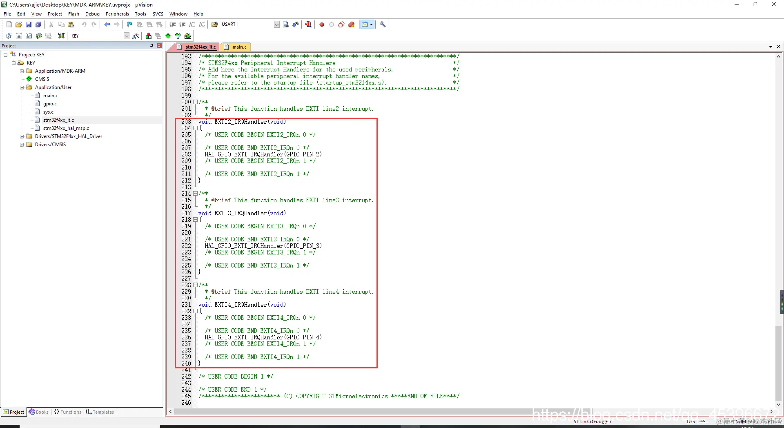Viewport: 784px width, 428px height.
Task: Open Options for Target magic wand icon
Action: point(136,36)
